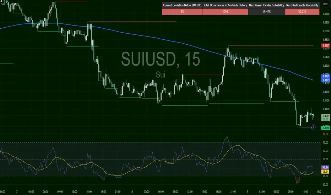
Task: Click the 50.00 RSI axis label
Action: click(325, 159)
